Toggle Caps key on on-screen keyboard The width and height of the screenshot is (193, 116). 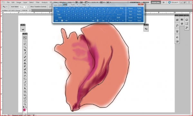(59, 15)
